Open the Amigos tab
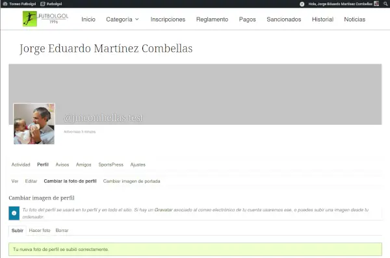 (84, 164)
